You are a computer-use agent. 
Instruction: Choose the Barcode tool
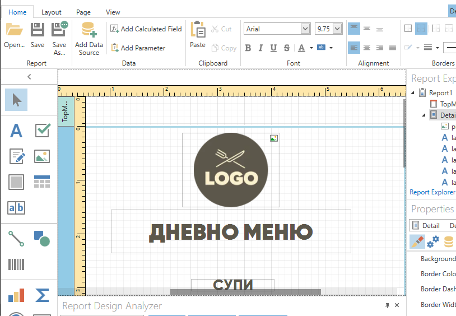16,264
